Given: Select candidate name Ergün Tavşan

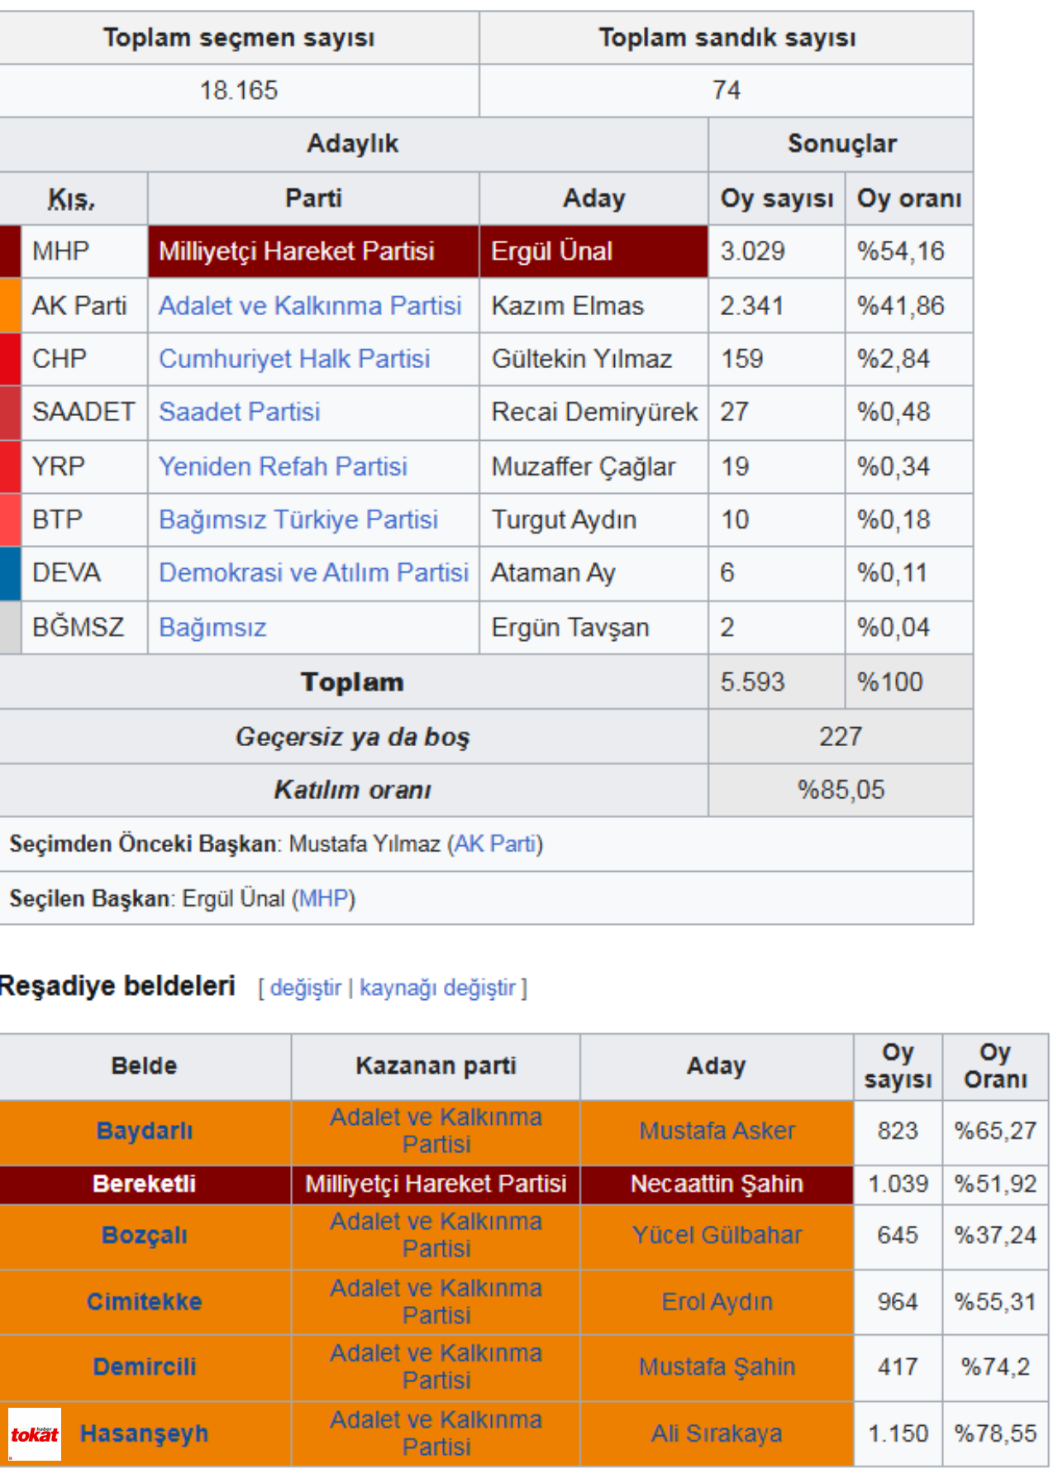Looking at the screenshot, I should click(x=570, y=626).
